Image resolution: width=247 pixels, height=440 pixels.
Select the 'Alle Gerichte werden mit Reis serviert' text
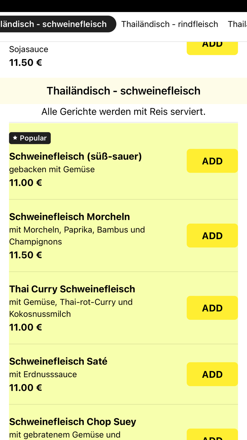coord(123,111)
